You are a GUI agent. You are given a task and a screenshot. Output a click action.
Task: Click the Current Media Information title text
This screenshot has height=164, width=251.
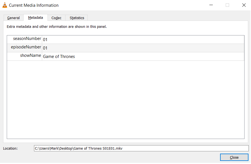coord(34,5)
